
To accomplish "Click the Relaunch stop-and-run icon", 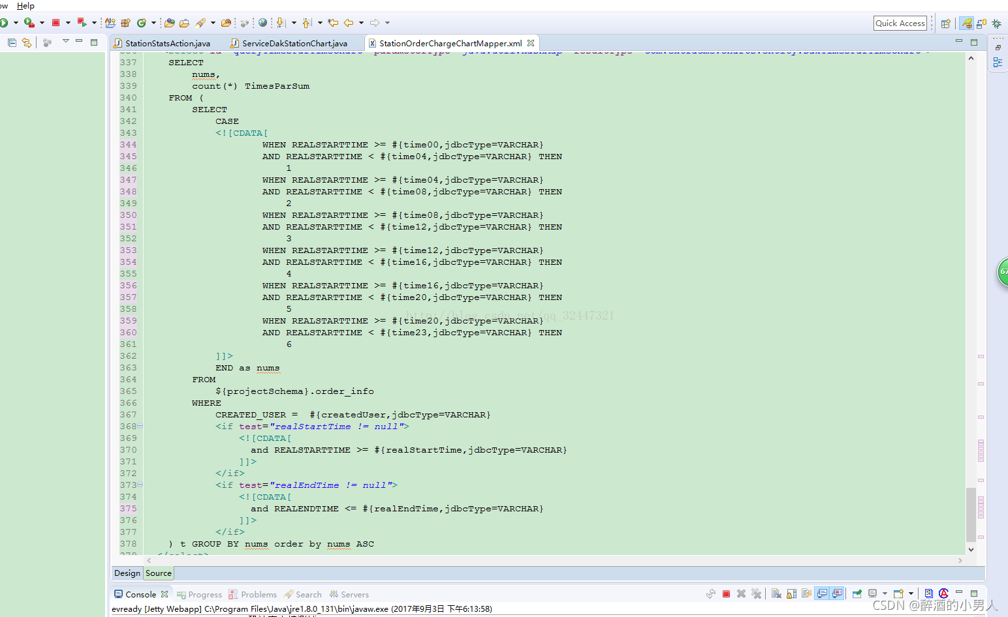I will coord(82,23).
